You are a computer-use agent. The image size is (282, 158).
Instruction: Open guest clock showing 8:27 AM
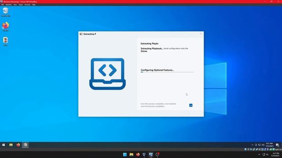(269, 145)
